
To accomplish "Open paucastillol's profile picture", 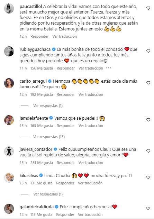I will pos(9,9).
